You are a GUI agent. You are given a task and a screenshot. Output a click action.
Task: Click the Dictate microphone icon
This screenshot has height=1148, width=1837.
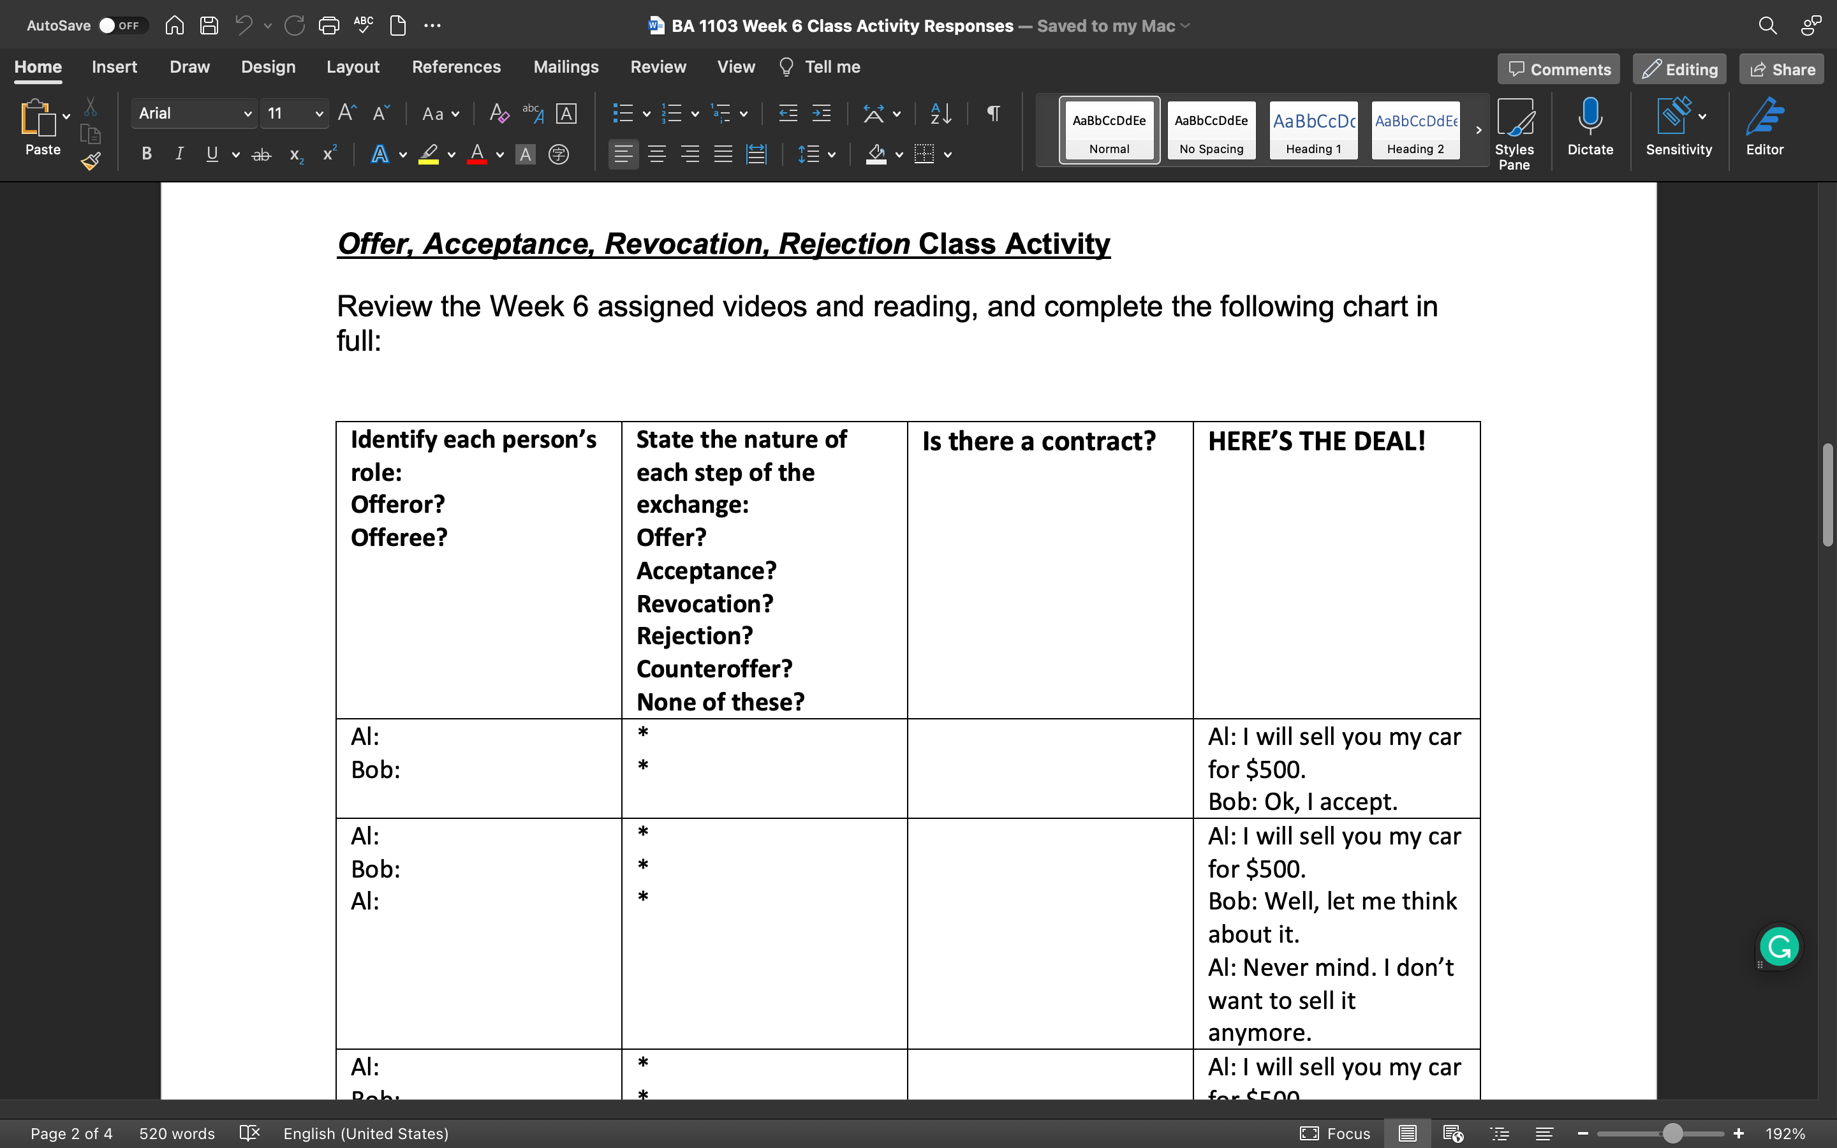[1590, 116]
